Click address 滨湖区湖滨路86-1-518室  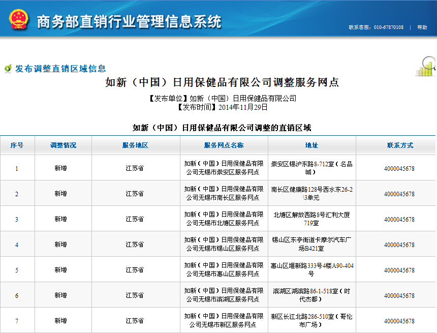311,295
